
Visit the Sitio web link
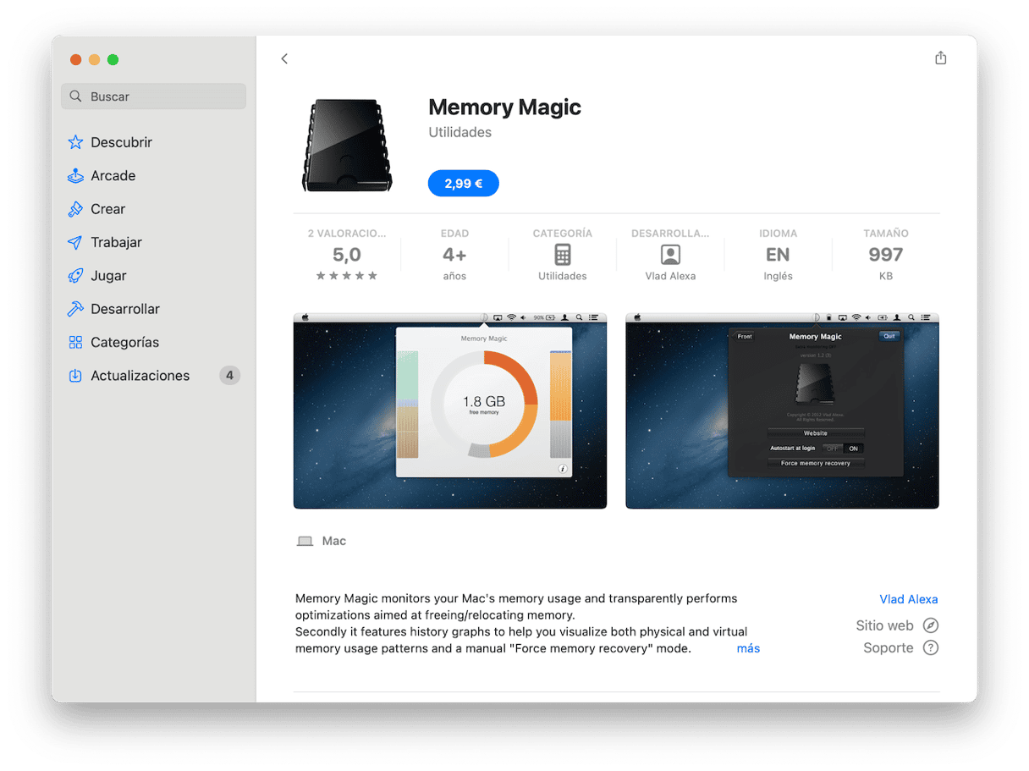pos(884,625)
